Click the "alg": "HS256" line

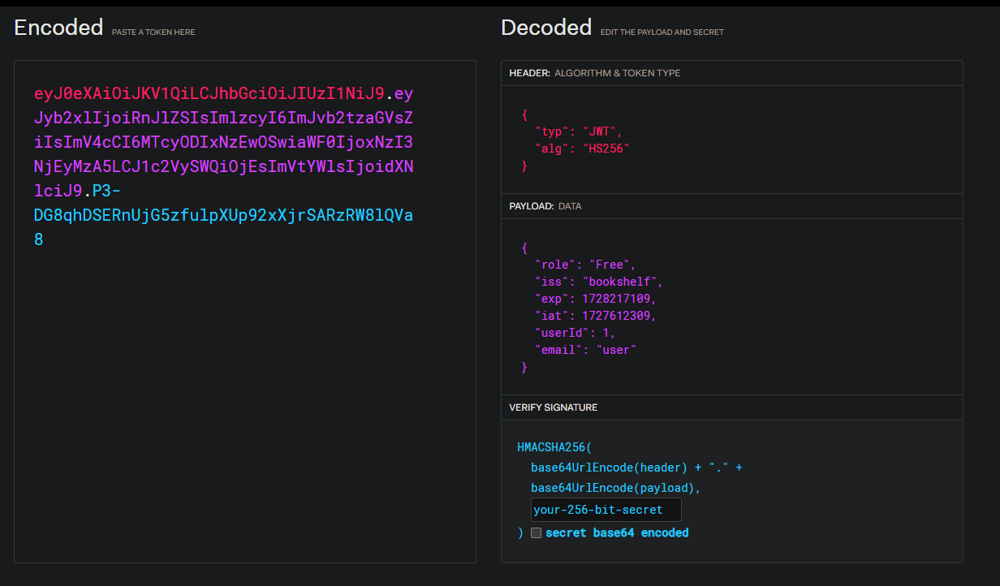point(582,149)
